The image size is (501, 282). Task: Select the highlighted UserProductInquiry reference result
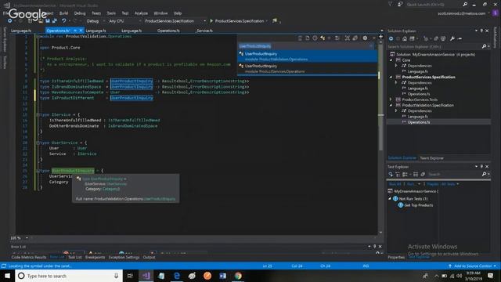(308, 56)
